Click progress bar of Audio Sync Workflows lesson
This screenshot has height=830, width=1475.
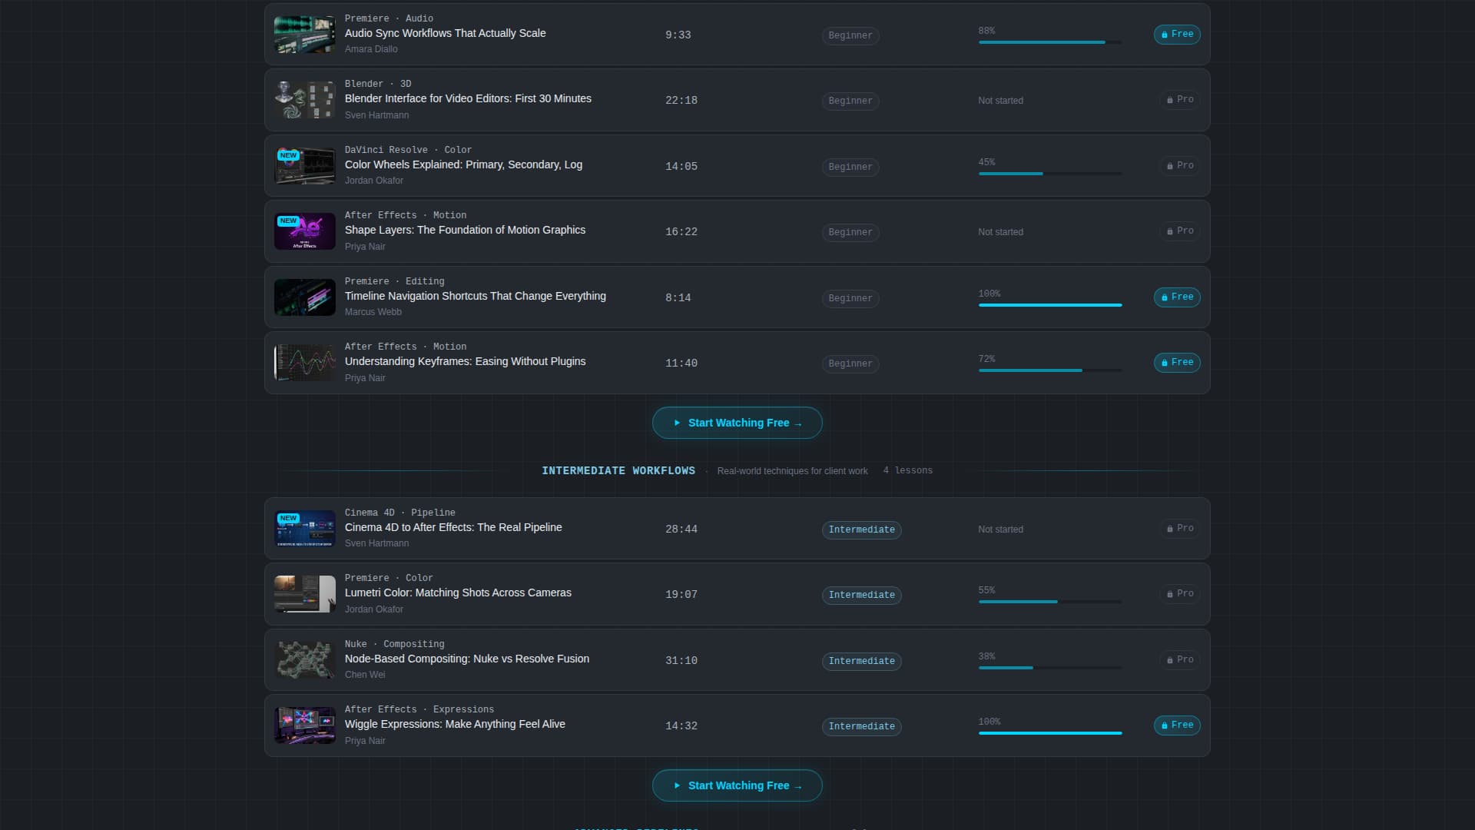pyautogui.click(x=1050, y=42)
